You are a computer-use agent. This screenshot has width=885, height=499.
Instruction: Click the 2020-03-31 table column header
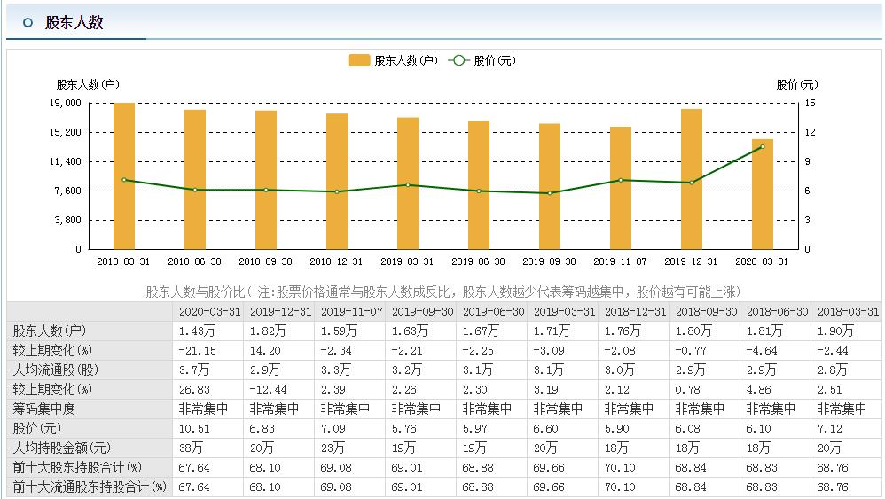209,311
